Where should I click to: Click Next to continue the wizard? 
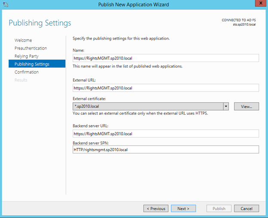click(183, 209)
